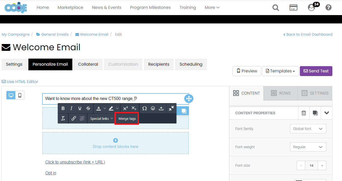The width and height of the screenshot is (342, 181).
Task: Select the text highlight color tool
Action: [x=111, y=108]
